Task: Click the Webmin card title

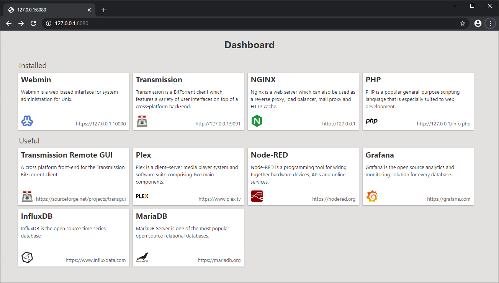Action: [x=36, y=80]
